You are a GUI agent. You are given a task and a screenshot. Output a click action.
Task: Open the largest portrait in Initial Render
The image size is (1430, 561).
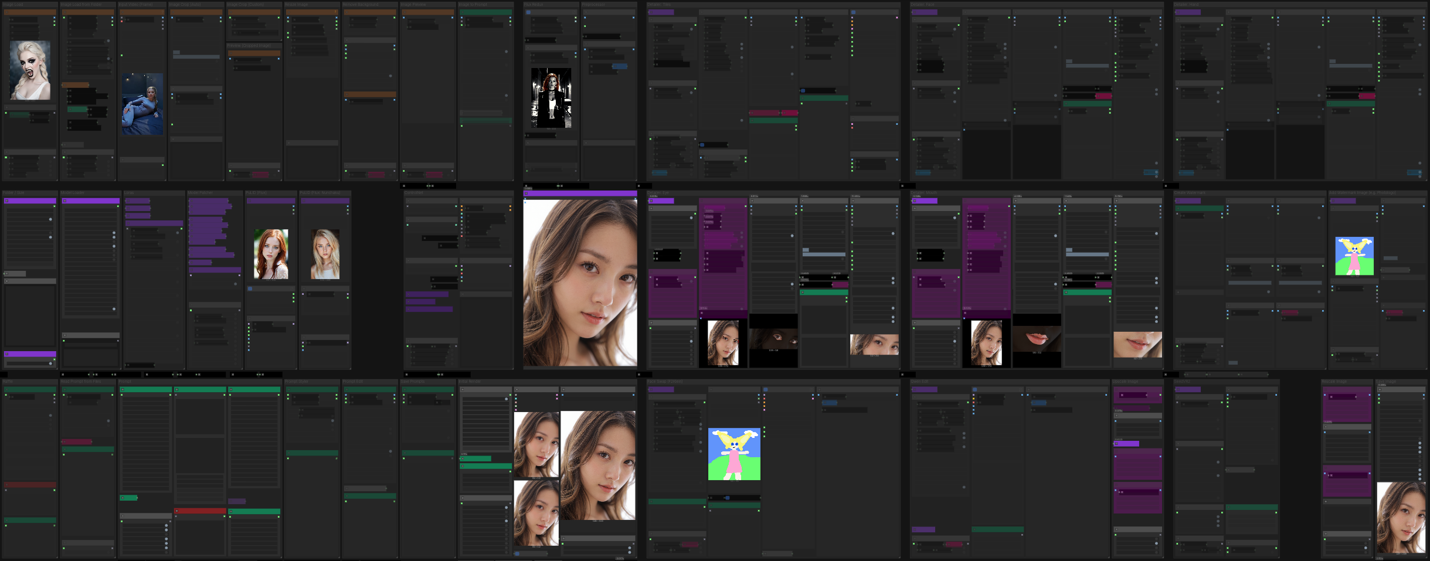point(598,465)
